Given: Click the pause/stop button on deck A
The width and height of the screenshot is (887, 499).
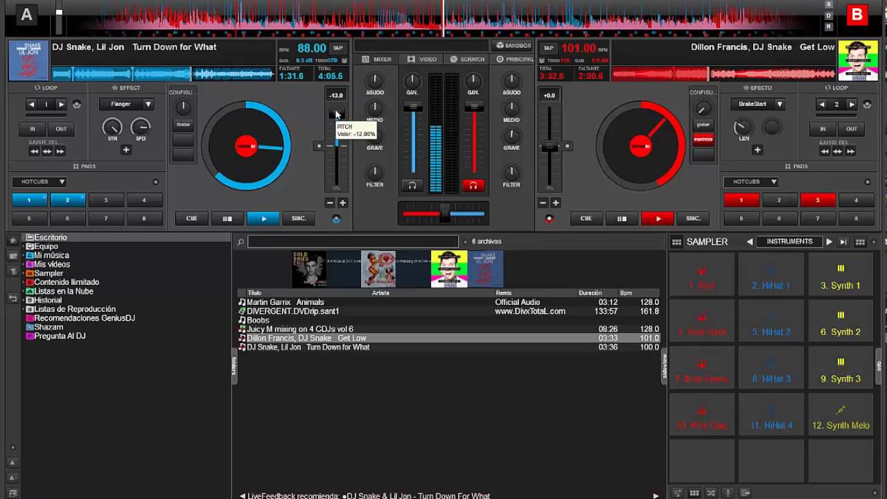Looking at the screenshot, I should point(227,218).
